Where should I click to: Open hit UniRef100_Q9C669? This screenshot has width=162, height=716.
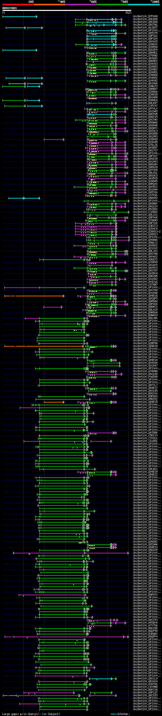click(x=145, y=19)
